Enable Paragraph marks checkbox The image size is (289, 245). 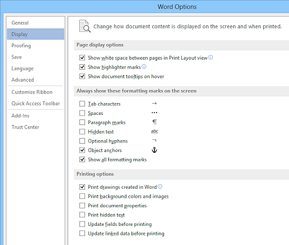pos(82,122)
